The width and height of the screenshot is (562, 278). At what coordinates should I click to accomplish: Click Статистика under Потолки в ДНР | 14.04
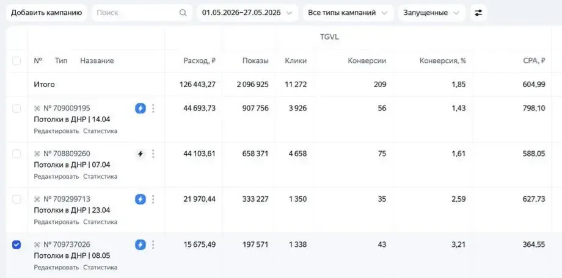(100, 131)
